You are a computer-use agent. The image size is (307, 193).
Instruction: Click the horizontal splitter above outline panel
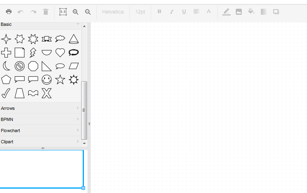[x=43, y=148]
